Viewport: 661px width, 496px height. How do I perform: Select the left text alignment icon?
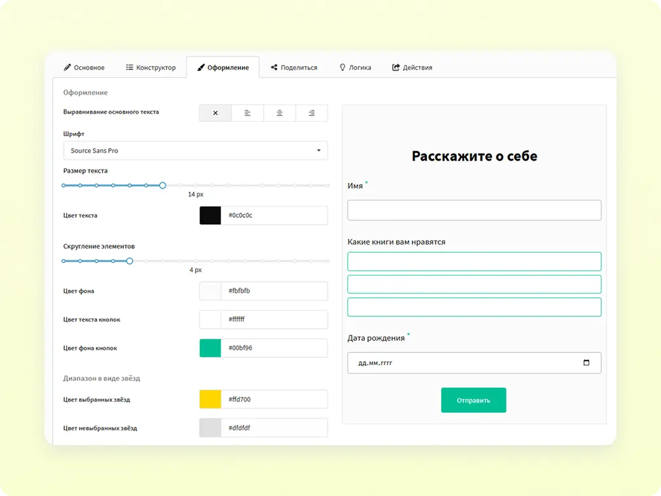tap(247, 113)
